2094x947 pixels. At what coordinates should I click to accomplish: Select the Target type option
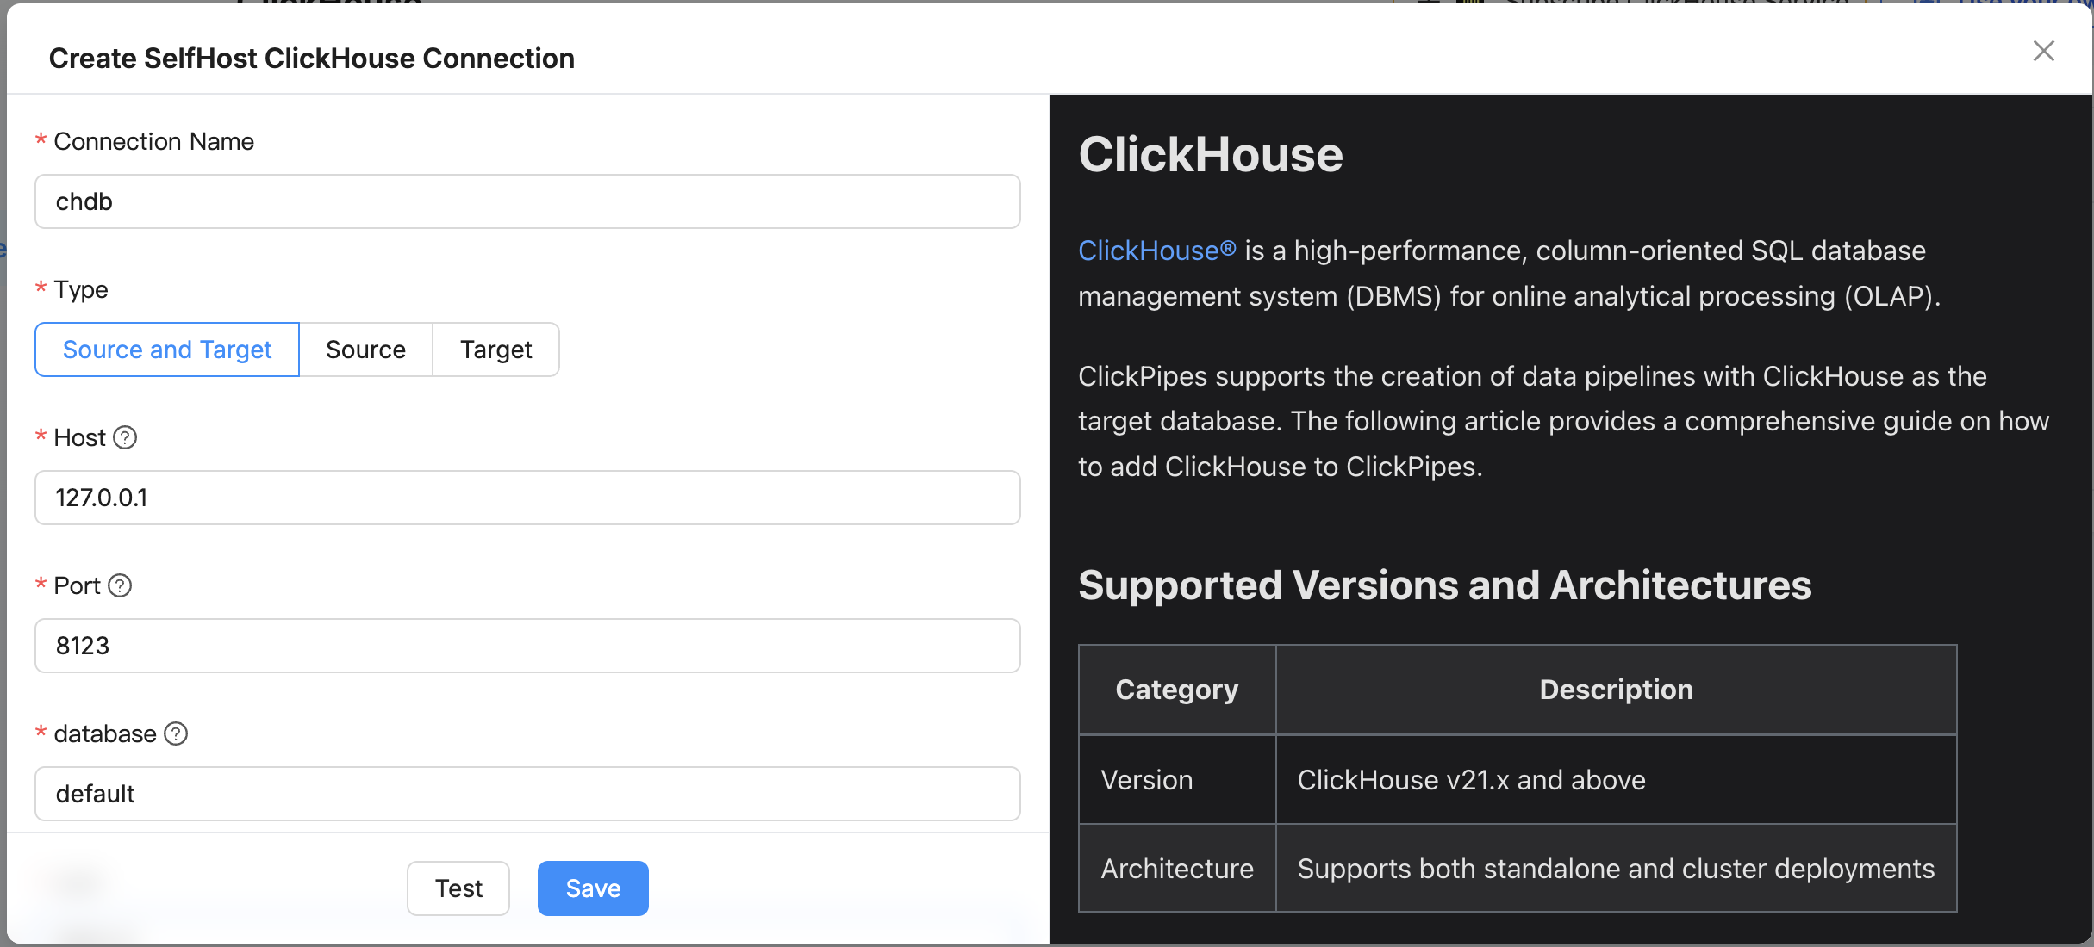(495, 350)
